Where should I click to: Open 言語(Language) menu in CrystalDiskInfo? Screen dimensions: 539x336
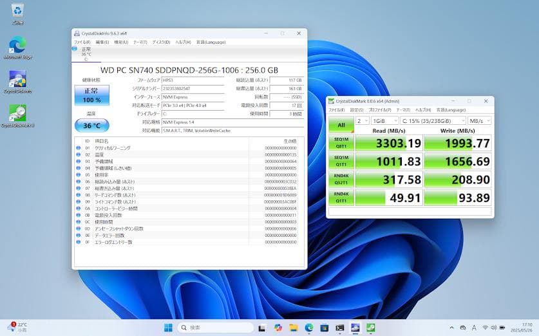(x=211, y=42)
